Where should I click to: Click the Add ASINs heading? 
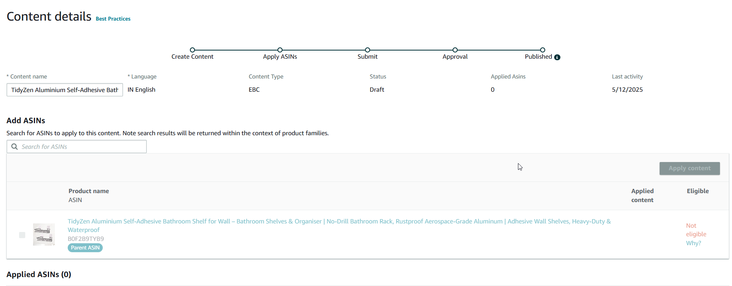click(x=26, y=120)
